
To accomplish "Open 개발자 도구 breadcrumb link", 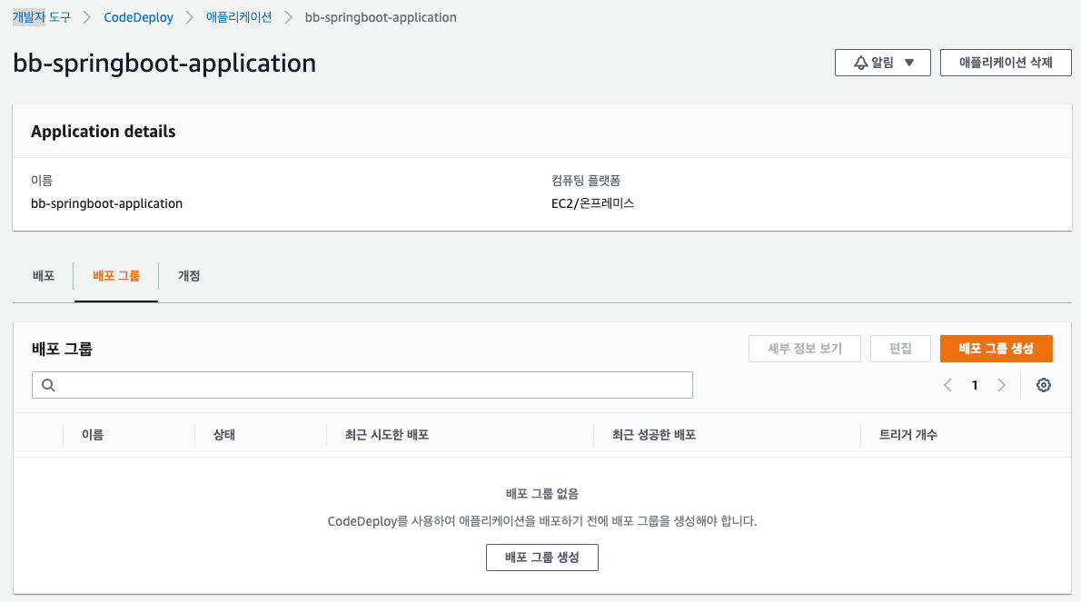I will coord(42,17).
